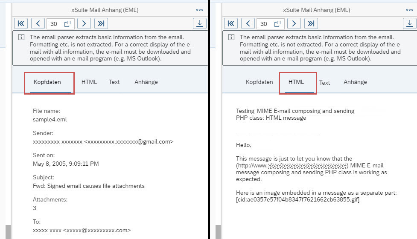Click right panel vertical scrollbar thumb
The height and width of the screenshot is (239, 417).
218,232
